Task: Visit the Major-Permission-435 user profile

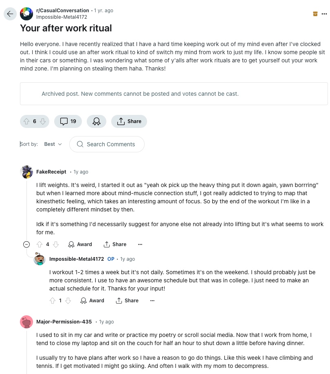Action: coord(64,321)
